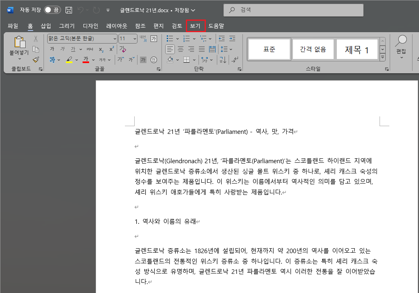Select the subscript icon
This screenshot has height=293, width=419.
coord(101,49)
